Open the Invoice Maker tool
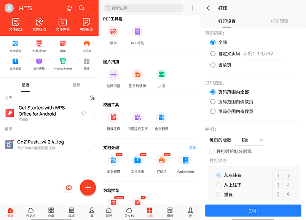Viewport: 306px width, 220px height. pyautogui.click(x=63, y=64)
